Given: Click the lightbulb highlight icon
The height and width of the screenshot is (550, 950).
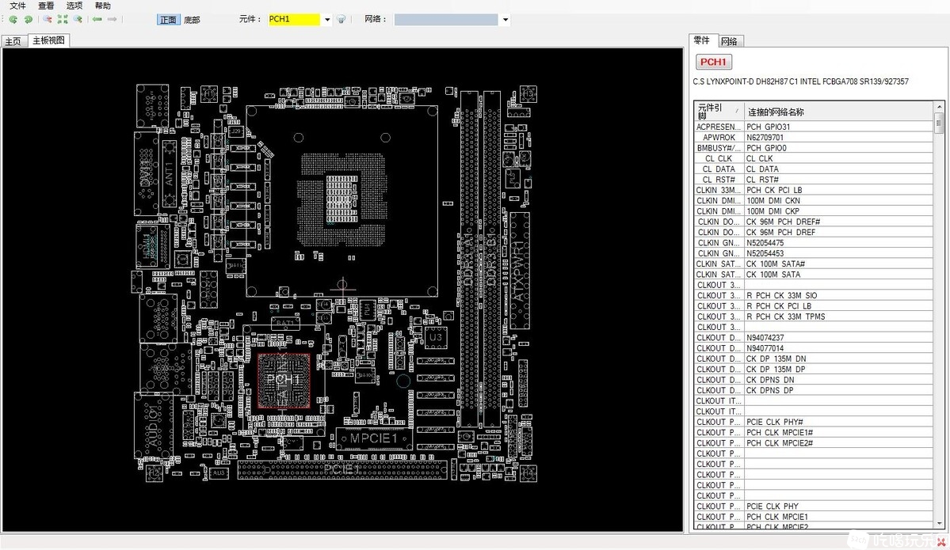Looking at the screenshot, I should 341,19.
